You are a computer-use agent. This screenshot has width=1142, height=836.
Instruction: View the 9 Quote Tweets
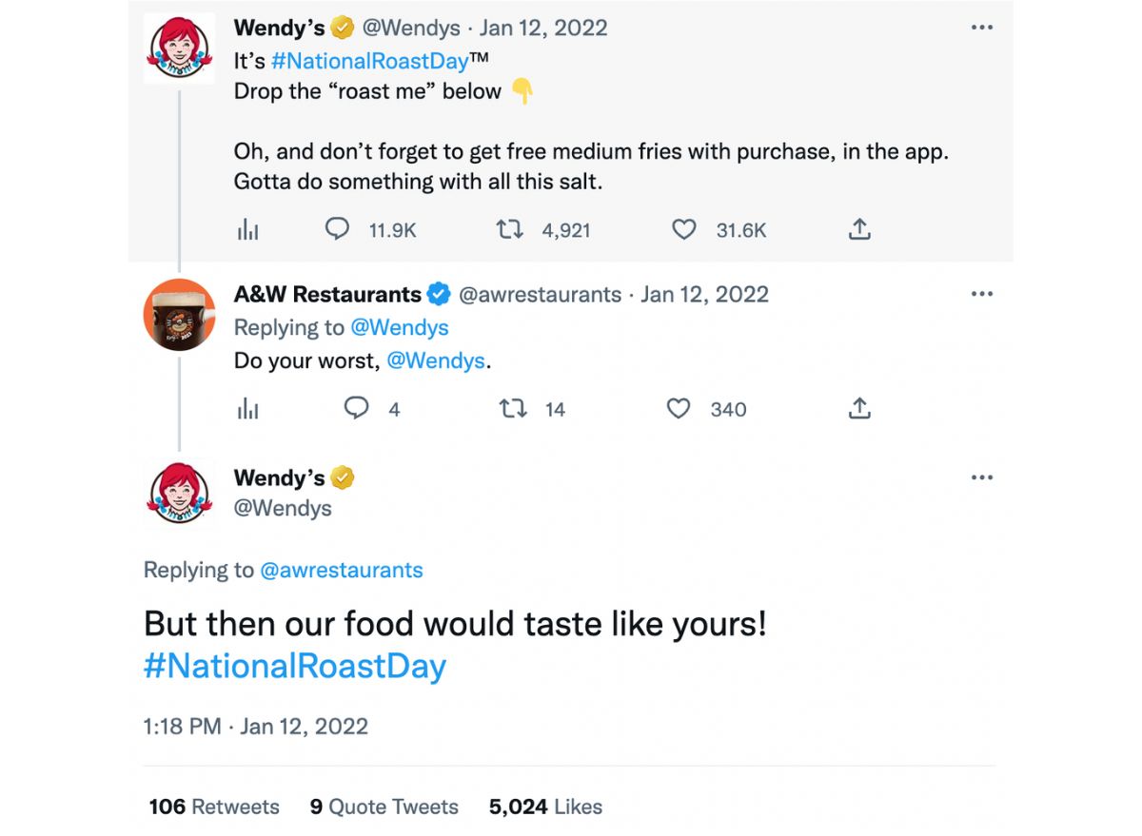pos(383,807)
